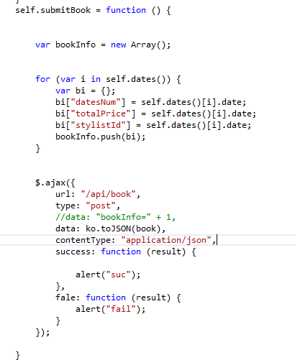Screen dimensions: 295x360
Task: Click the 'new' keyword before Array()
Action: coord(118,45)
